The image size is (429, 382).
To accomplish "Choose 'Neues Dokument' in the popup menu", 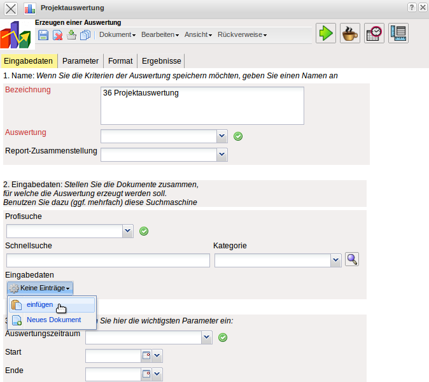I will 53,320.
